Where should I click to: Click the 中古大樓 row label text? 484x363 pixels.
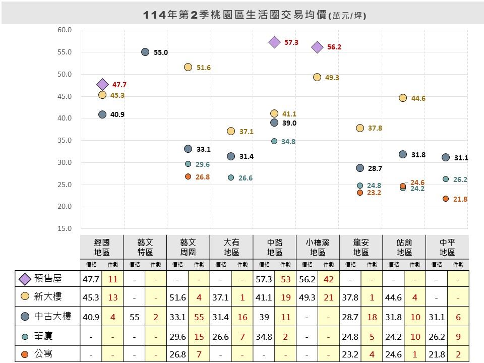click(x=52, y=317)
